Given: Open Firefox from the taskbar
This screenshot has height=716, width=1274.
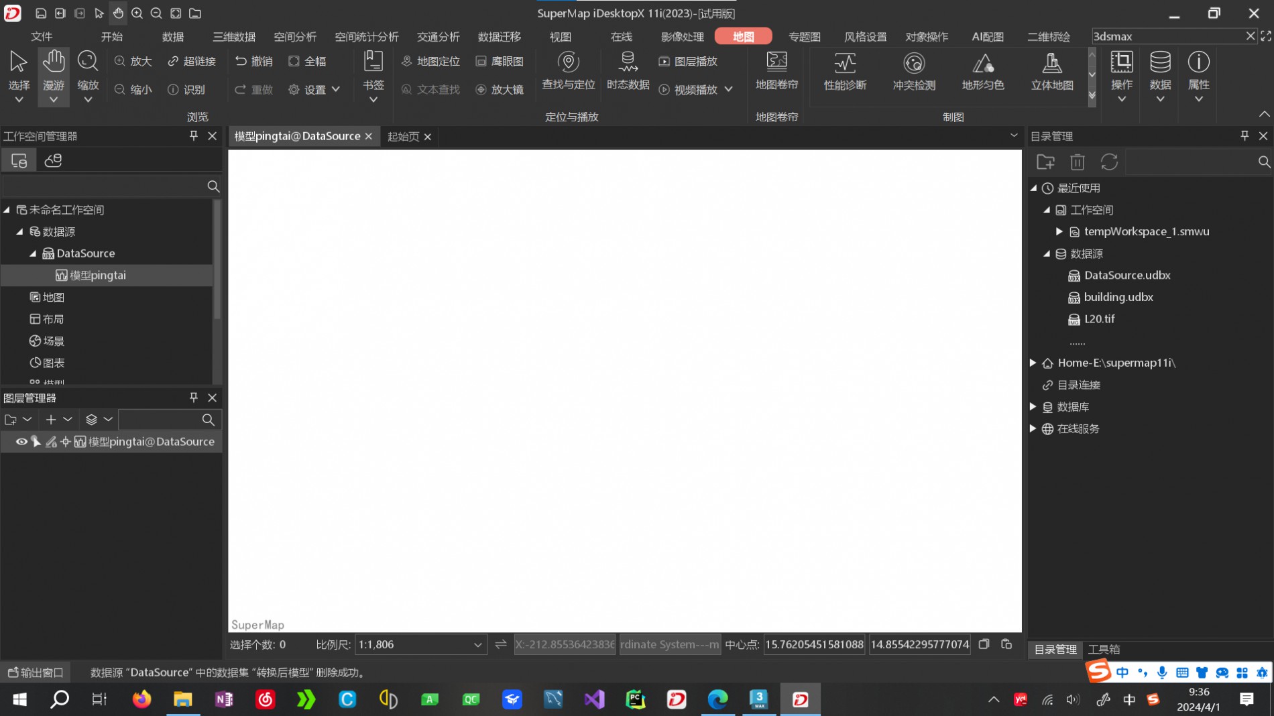Looking at the screenshot, I should point(141,699).
